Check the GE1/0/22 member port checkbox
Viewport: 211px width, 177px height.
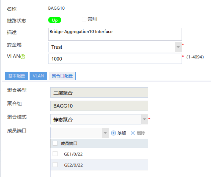point(55,154)
